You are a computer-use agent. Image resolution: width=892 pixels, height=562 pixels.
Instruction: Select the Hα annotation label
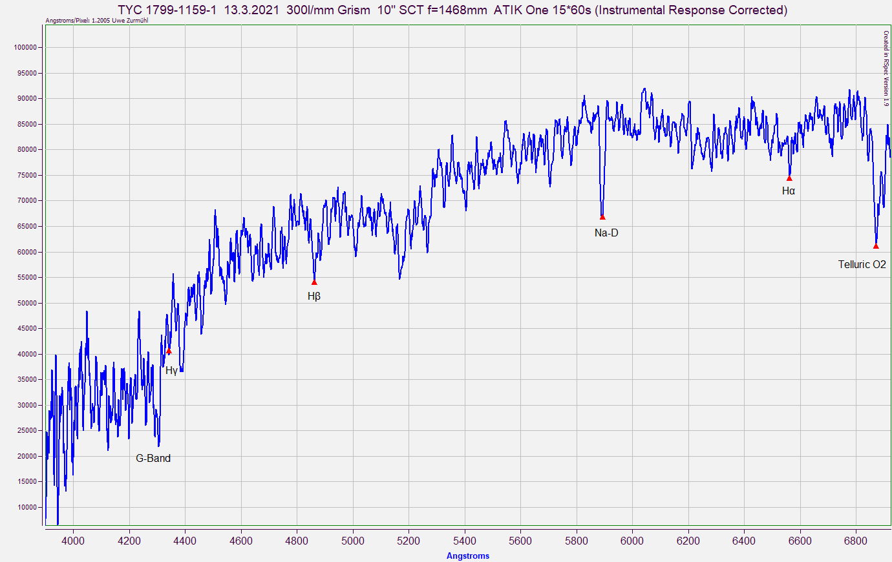(x=789, y=191)
